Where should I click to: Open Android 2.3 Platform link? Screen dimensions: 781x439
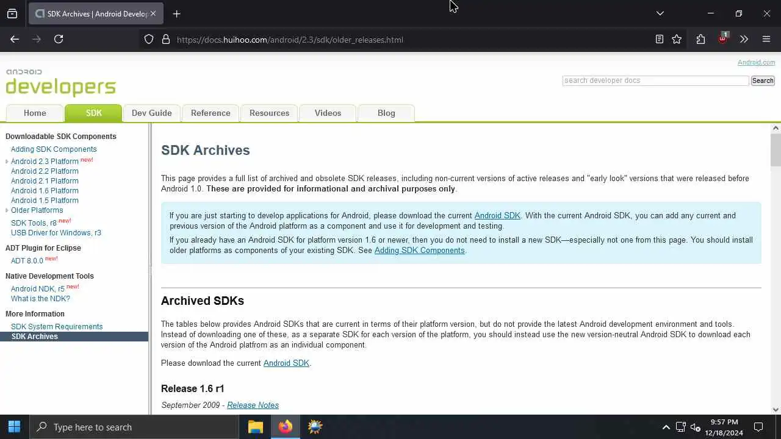click(x=45, y=162)
